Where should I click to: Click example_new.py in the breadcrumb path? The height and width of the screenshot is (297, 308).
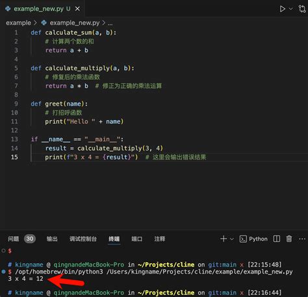pos(75,23)
